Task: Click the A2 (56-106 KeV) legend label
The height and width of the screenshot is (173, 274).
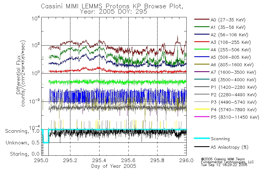Action: click(229, 35)
